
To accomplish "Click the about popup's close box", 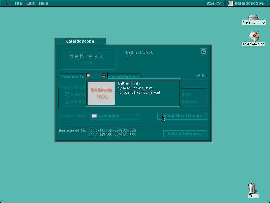I will (x=88, y=75).
